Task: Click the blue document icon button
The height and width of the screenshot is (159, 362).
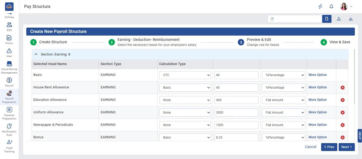Action: point(327,19)
